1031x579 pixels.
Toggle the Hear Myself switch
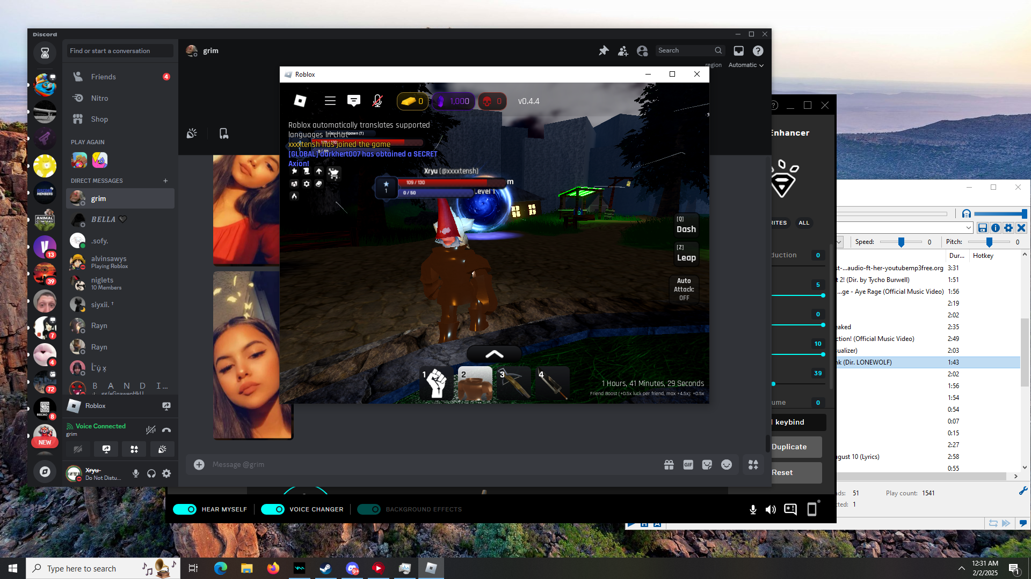click(x=185, y=509)
